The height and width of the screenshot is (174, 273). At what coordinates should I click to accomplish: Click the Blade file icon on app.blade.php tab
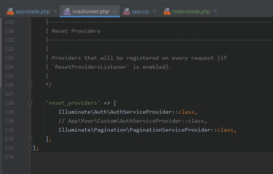click(10, 12)
